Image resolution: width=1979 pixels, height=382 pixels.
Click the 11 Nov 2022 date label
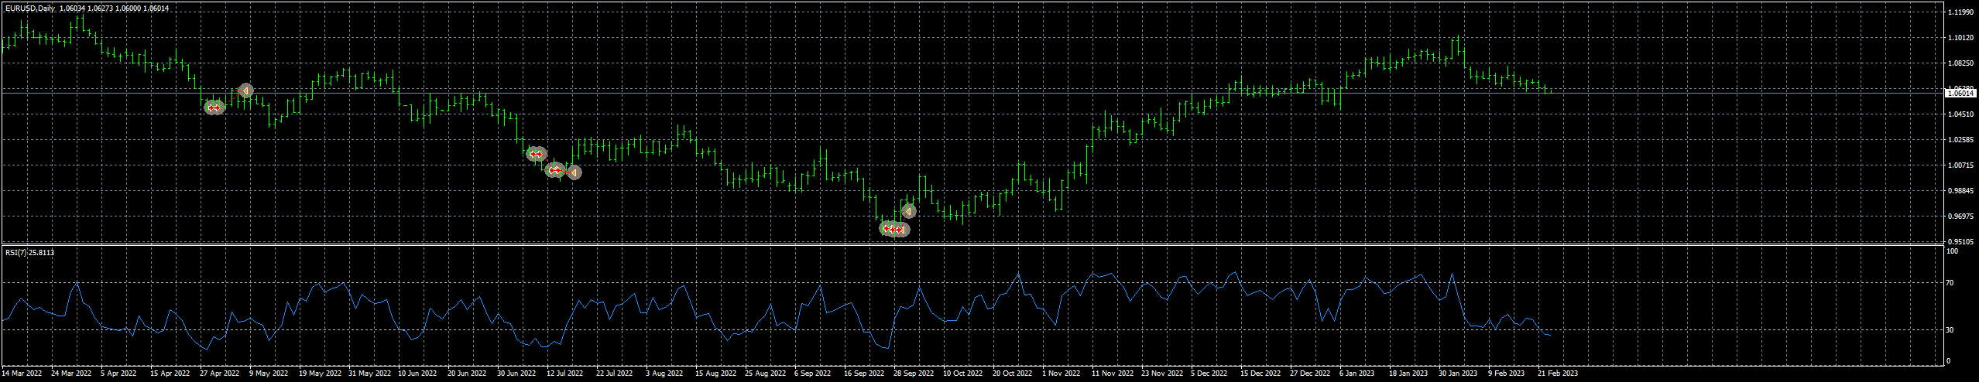coord(1112,373)
